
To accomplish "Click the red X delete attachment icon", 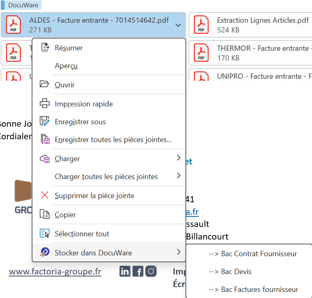I will tap(45, 195).
